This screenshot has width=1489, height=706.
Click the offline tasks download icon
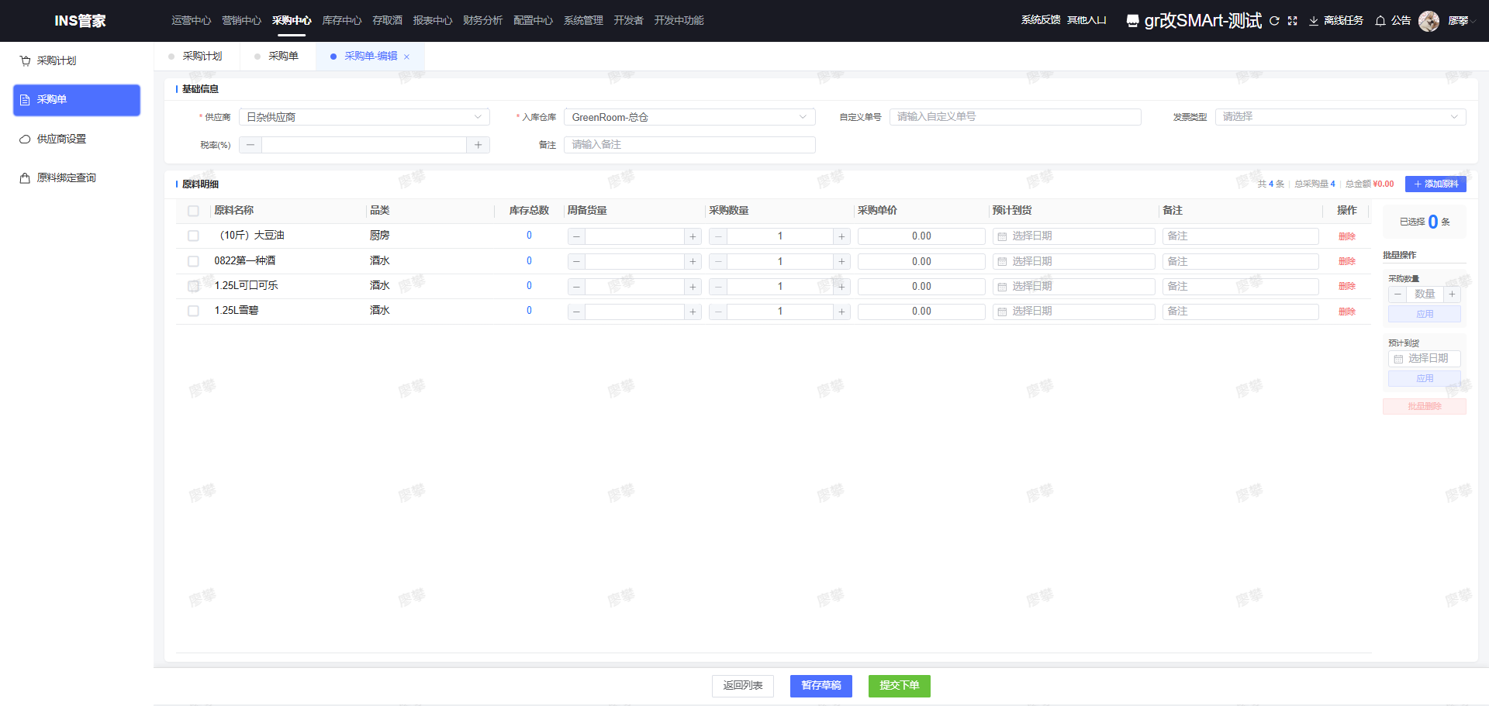pyautogui.click(x=1314, y=21)
